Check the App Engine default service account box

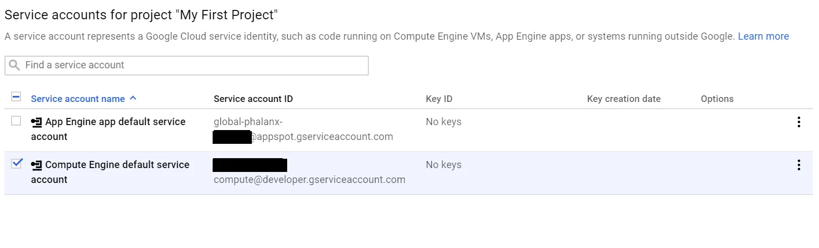[x=16, y=121]
